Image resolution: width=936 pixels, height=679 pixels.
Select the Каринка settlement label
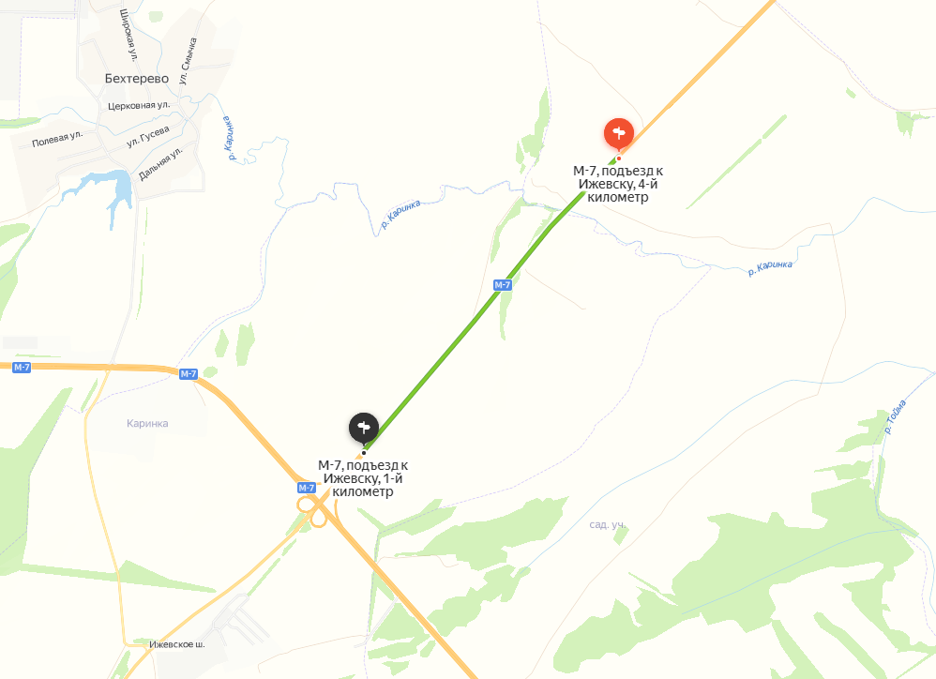click(x=147, y=424)
